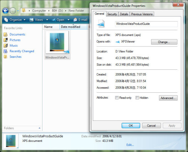Click the XPS document (.xps) type text
This screenshot has width=188, height=152.
pyautogui.click(x=128, y=35)
